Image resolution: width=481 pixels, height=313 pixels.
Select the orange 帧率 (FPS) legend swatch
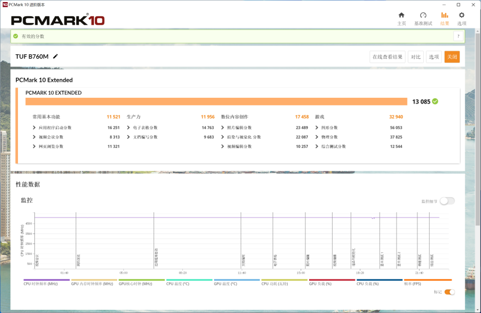(x=428, y=280)
